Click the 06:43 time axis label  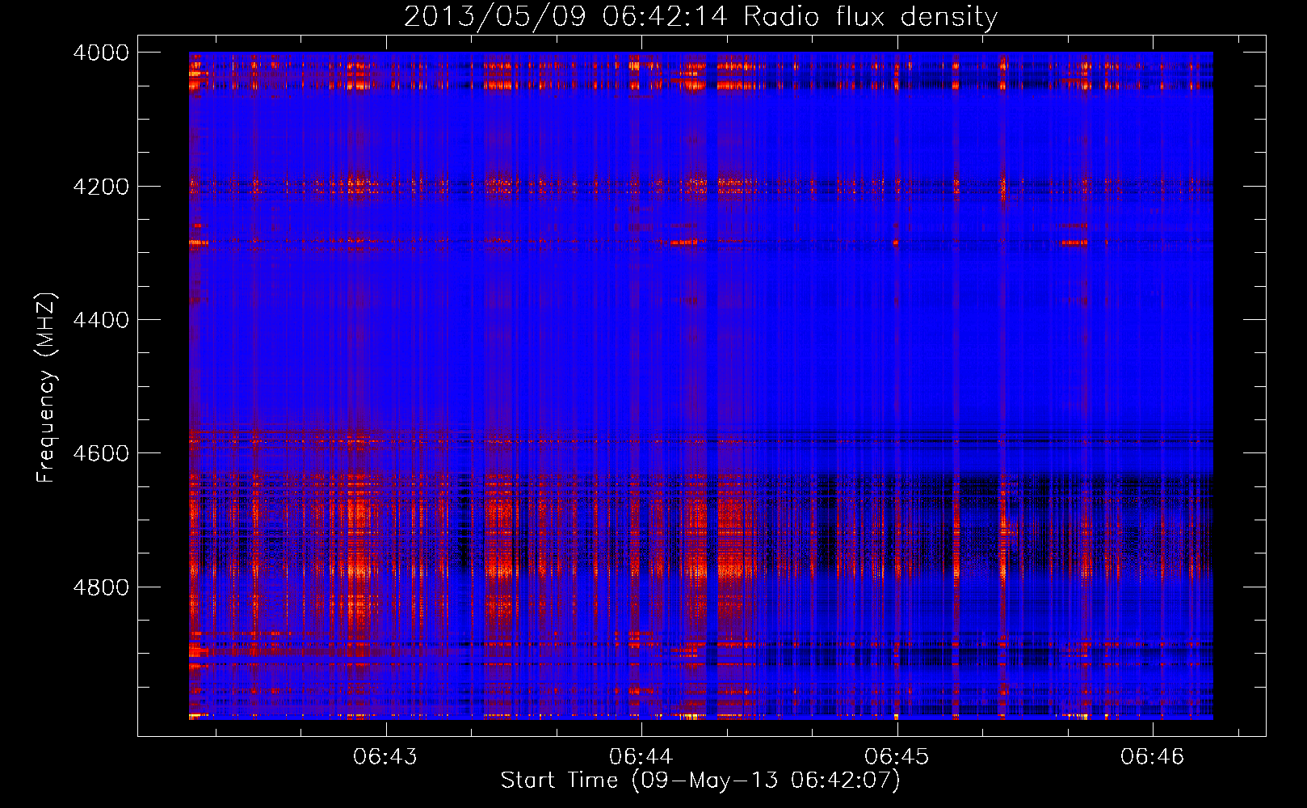(385, 756)
